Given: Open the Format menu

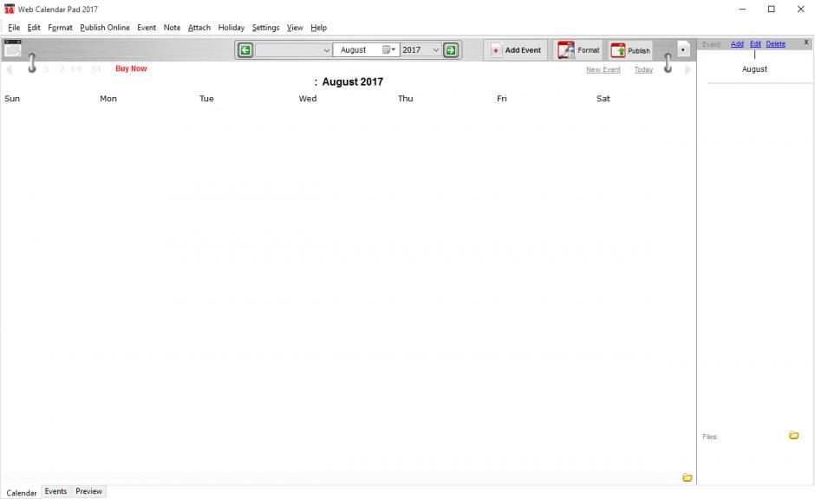Looking at the screenshot, I should (61, 28).
